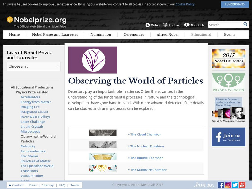Viewport: 252px width, 189px height.
Task: Click inside the Search text field
Action: pos(225,25)
